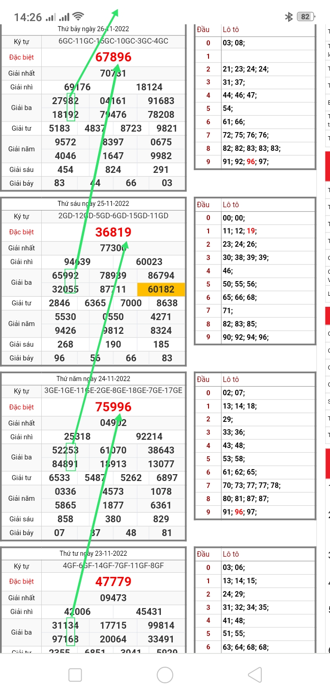Select third prize number 86794
The image size is (330, 697).
161,276
